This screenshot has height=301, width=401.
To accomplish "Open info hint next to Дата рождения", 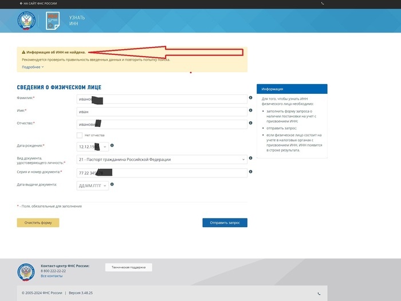I will click(x=112, y=145).
